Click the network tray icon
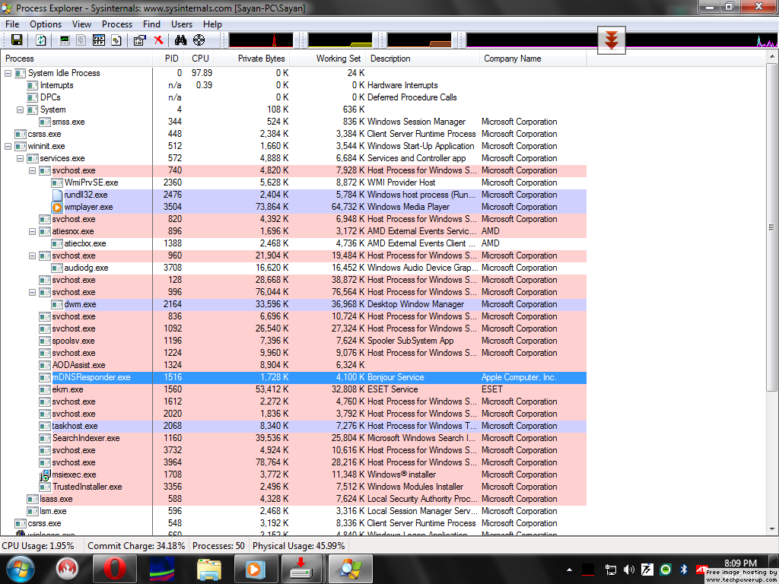Image resolution: width=779 pixels, height=584 pixels. coord(611,570)
